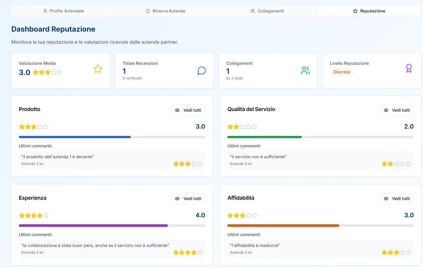Click the purple Esperienza progress bar
This screenshot has width=423, height=268.
93,226
